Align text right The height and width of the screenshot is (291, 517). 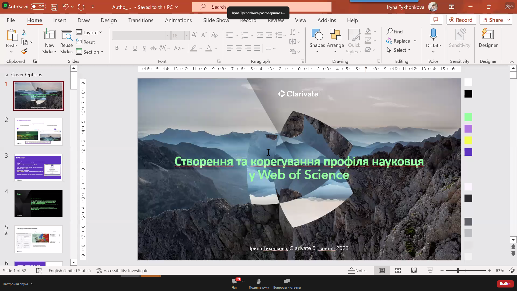coord(248,48)
